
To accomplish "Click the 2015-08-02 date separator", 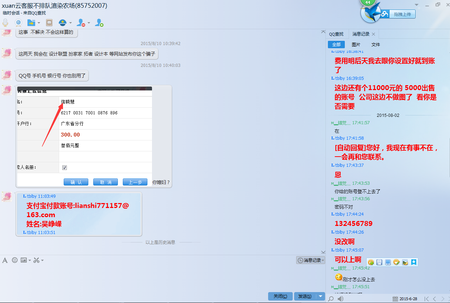I will click(x=388, y=115).
